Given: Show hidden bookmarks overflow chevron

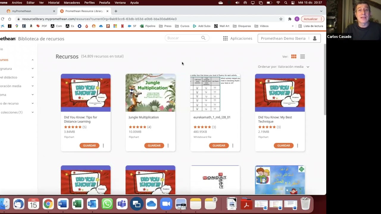Looking at the screenshot, I should pos(293,26).
